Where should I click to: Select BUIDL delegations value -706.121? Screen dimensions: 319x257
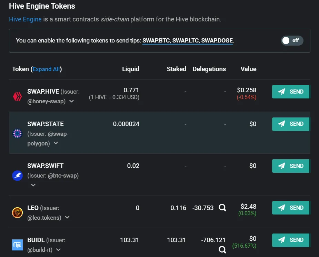[213, 240]
